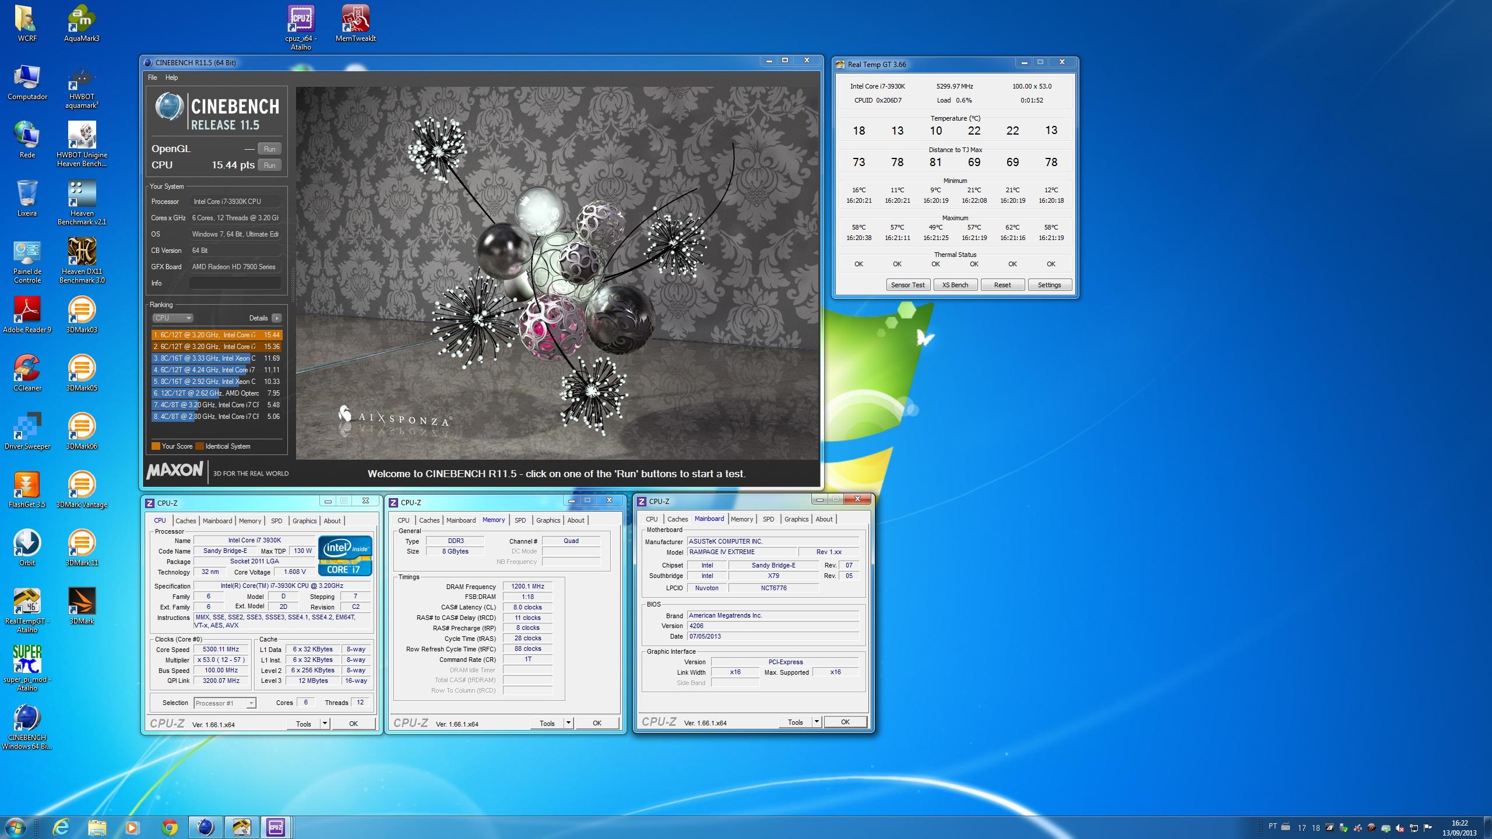Screen dimensions: 1492x839
Task: Launch Heaven Benchmark v2.1 shortcut
Action: (x=82, y=202)
